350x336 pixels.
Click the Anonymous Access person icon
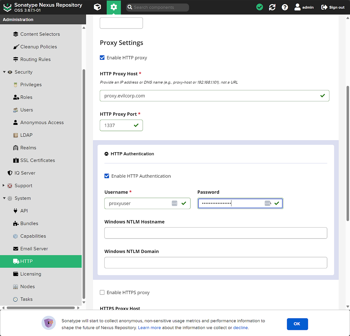click(x=16, y=123)
